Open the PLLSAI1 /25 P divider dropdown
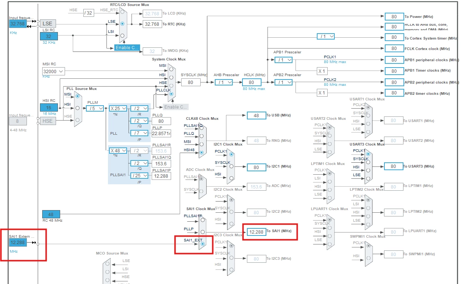Screen dimensions: 461x284 139,175
